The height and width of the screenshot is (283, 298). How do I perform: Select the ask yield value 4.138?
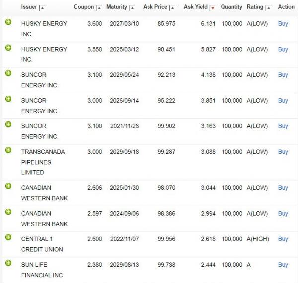tap(208, 75)
